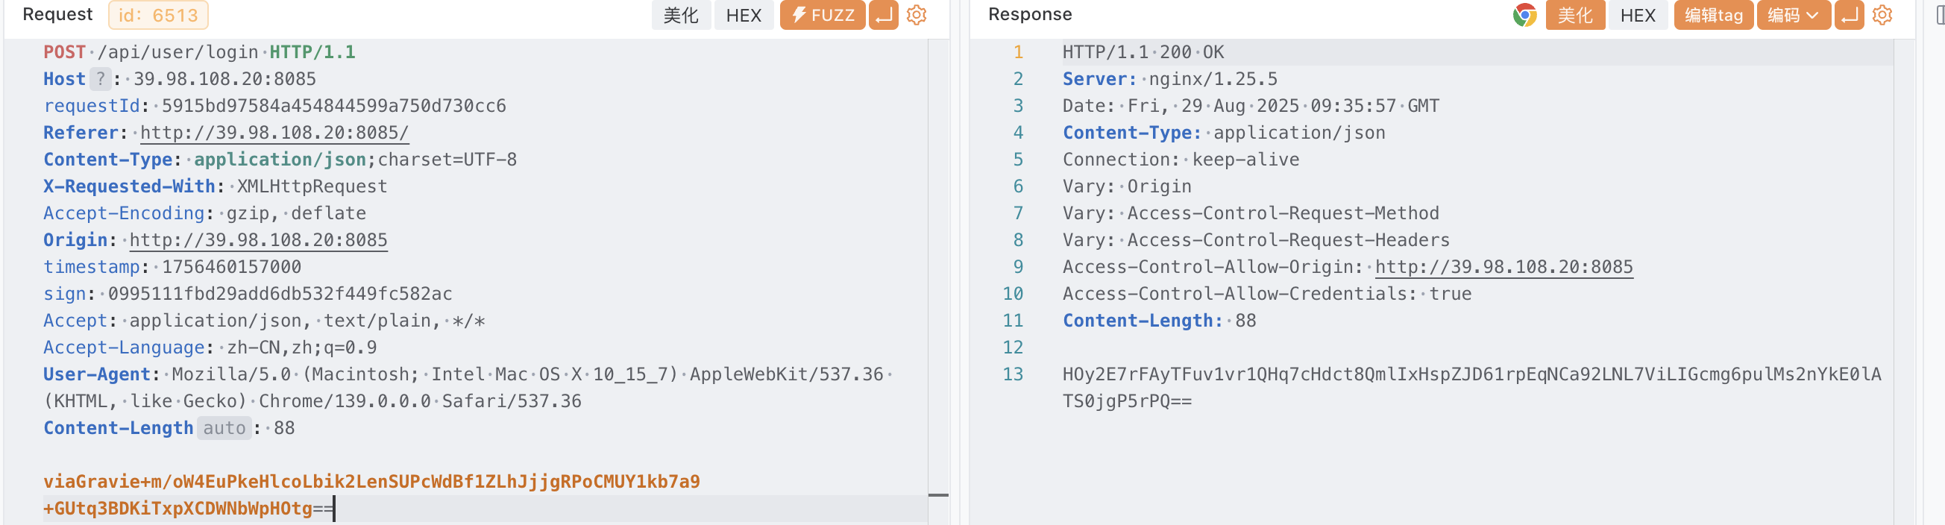1945x525 pixels.
Task: Toggle Request 美化 beautify mode
Action: pyautogui.click(x=680, y=15)
